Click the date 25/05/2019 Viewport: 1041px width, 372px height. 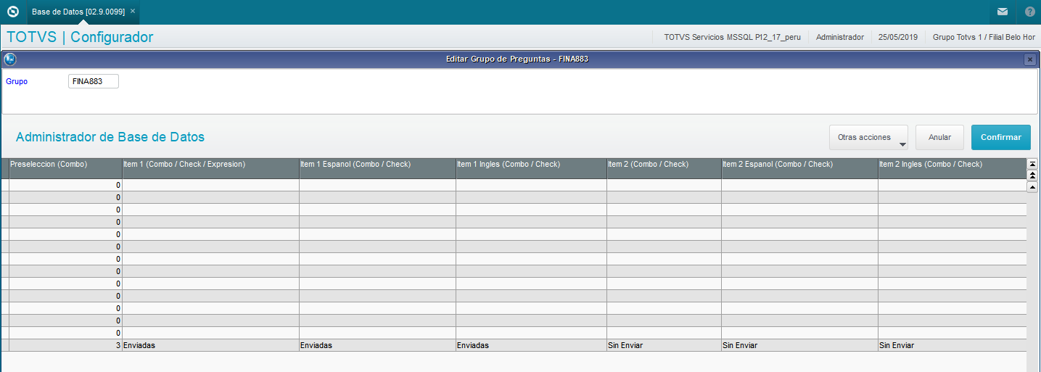pyautogui.click(x=898, y=37)
